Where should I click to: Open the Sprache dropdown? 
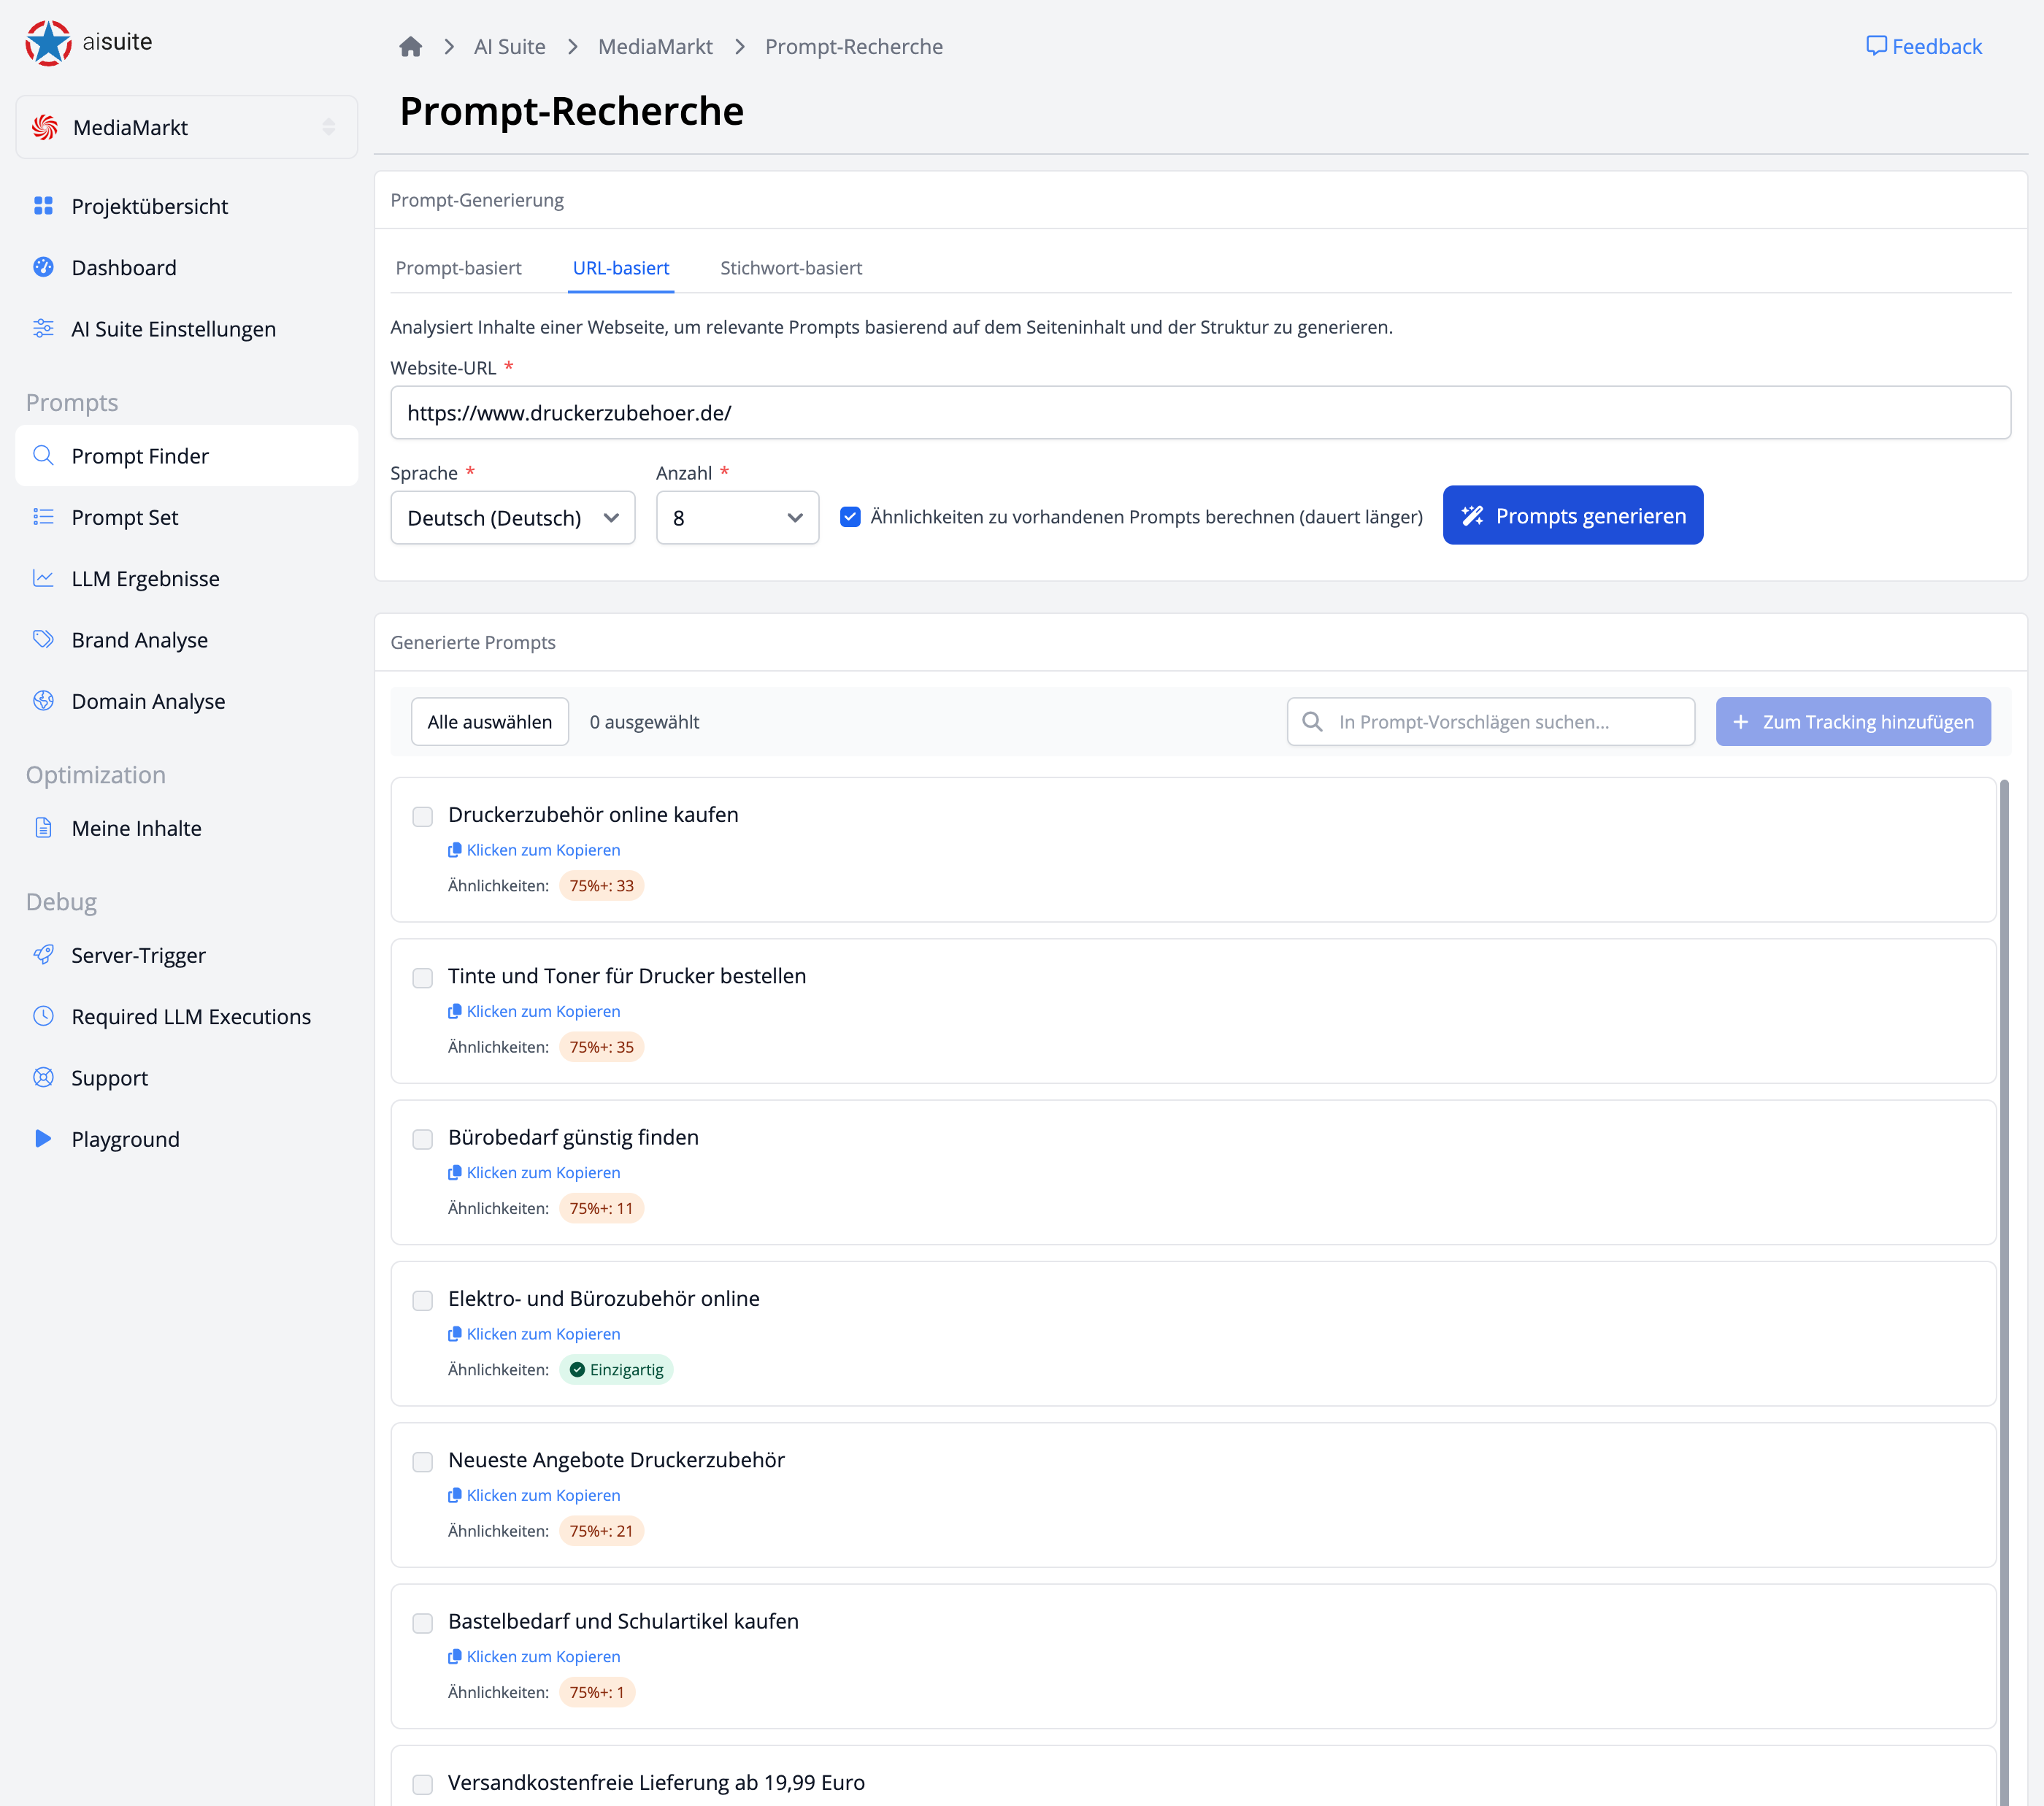[x=512, y=518]
